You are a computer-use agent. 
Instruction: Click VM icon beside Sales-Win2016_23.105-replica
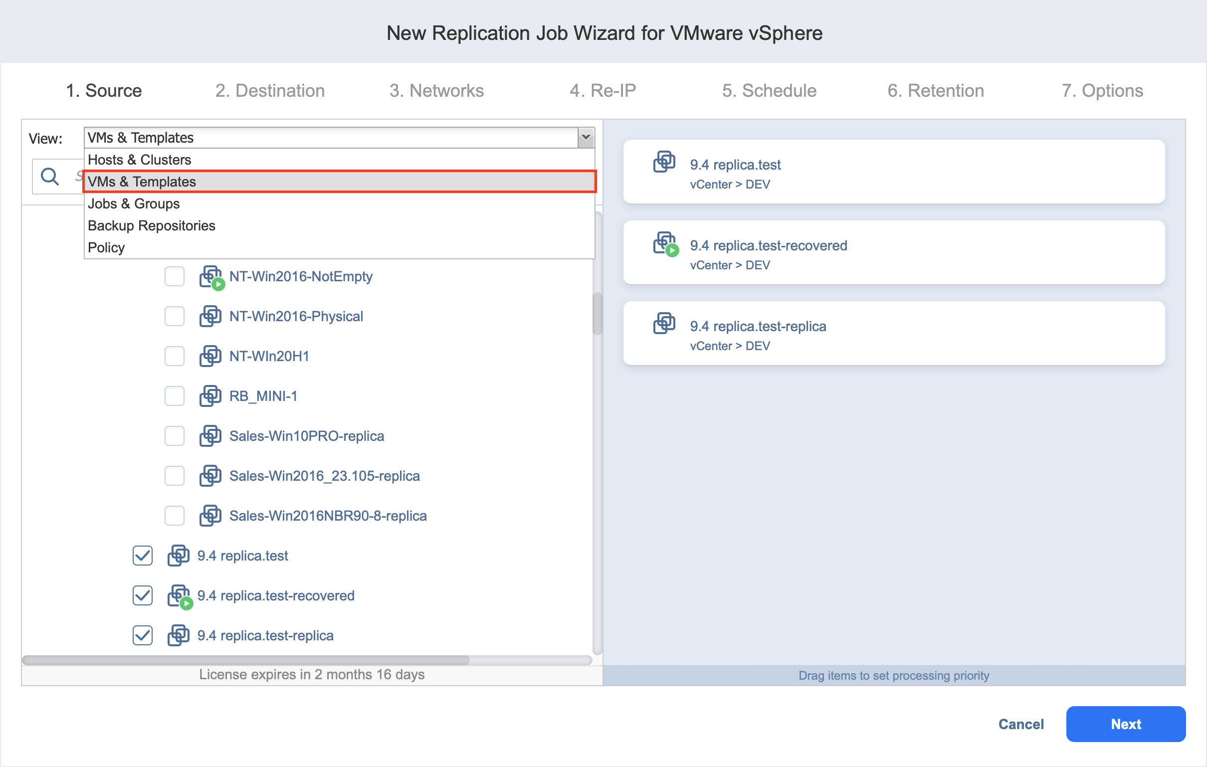[x=210, y=476]
